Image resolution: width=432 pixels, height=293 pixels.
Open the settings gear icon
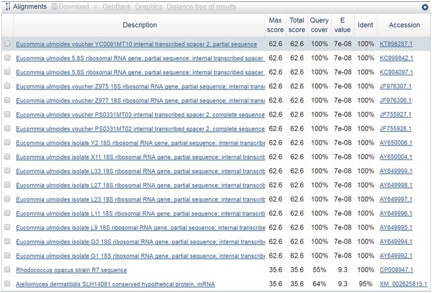[425, 7]
